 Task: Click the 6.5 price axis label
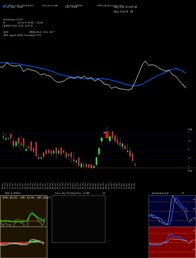tap(190, 141)
